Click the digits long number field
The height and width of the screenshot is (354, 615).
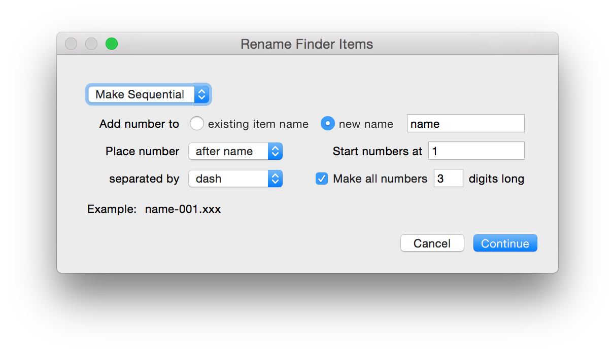[x=448, y=179]
